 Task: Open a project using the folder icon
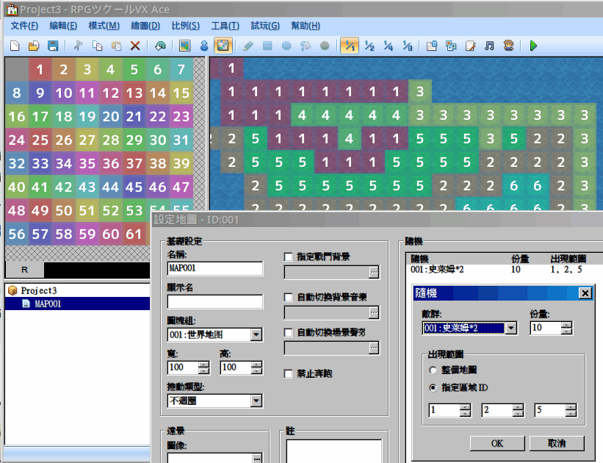34,46
